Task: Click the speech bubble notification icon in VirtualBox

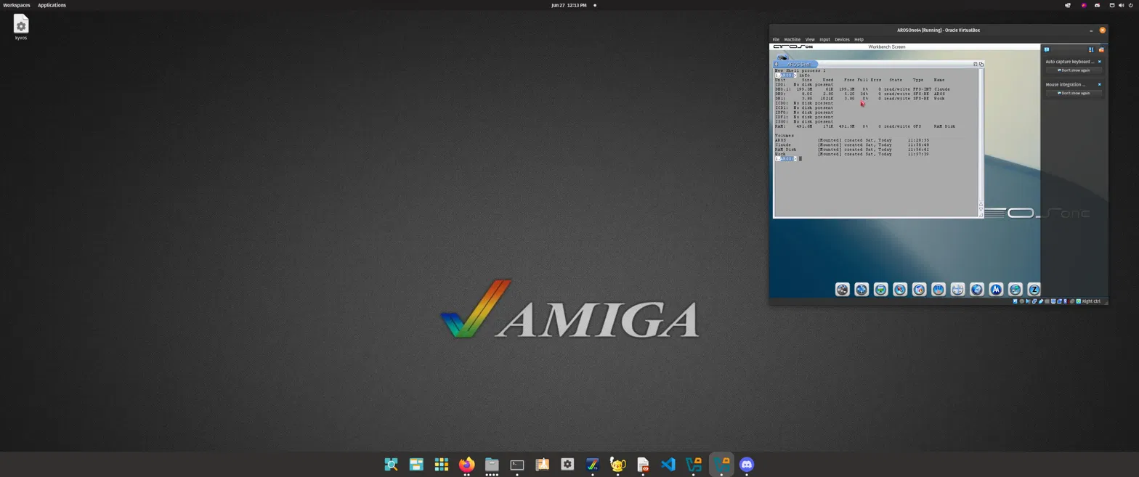Action: (1047, 49)
